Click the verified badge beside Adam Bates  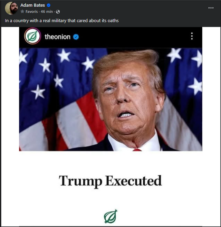49,5
